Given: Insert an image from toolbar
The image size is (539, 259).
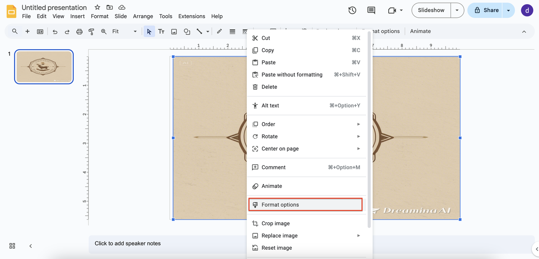Looking at the screenshot, I should coord(174,31).
